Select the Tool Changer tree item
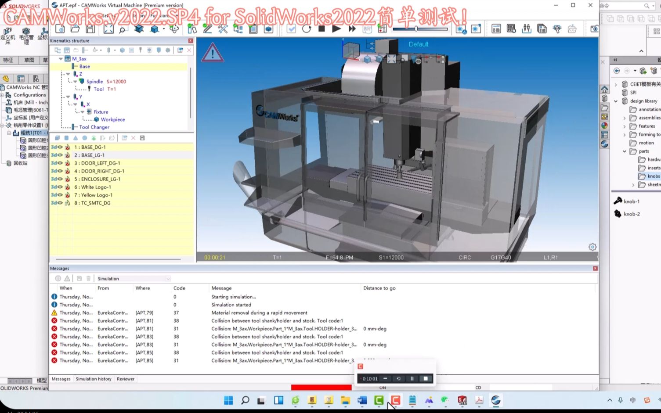Viewport: 661px width, 413px height. (x=94, y=127)
